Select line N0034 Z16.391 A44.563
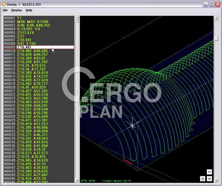This screenshot has height=186, width=222. tap(39, 139)
